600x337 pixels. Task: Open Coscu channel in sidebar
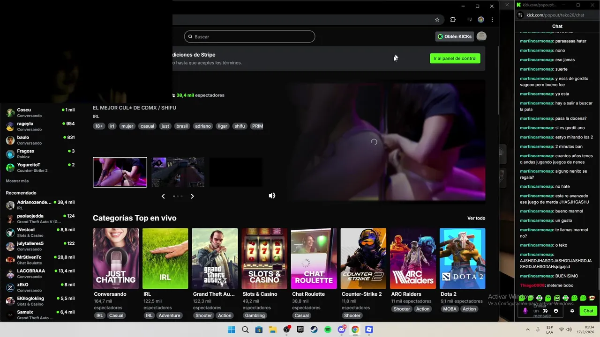pyautogui.click(x=40, y=112)
